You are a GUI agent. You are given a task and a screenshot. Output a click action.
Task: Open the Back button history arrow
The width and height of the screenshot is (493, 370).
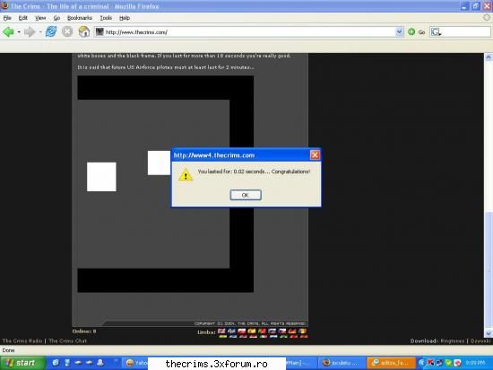point(19,32)
